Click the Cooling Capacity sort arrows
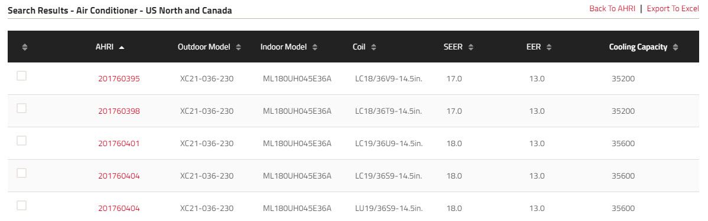The width and height of the screenshot is (708, 221). [675, 47]
